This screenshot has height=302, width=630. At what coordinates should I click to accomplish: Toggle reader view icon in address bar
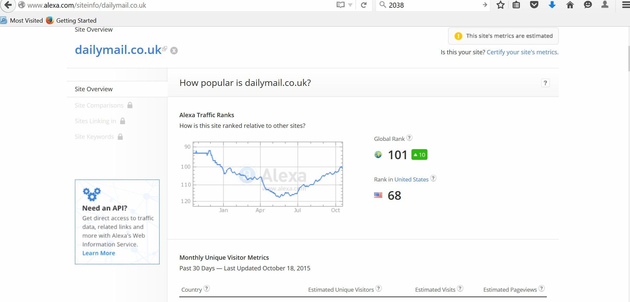click(x=340, y=5)
